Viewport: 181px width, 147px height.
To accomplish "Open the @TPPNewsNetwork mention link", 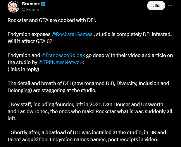I will click(x=61, y=62).
